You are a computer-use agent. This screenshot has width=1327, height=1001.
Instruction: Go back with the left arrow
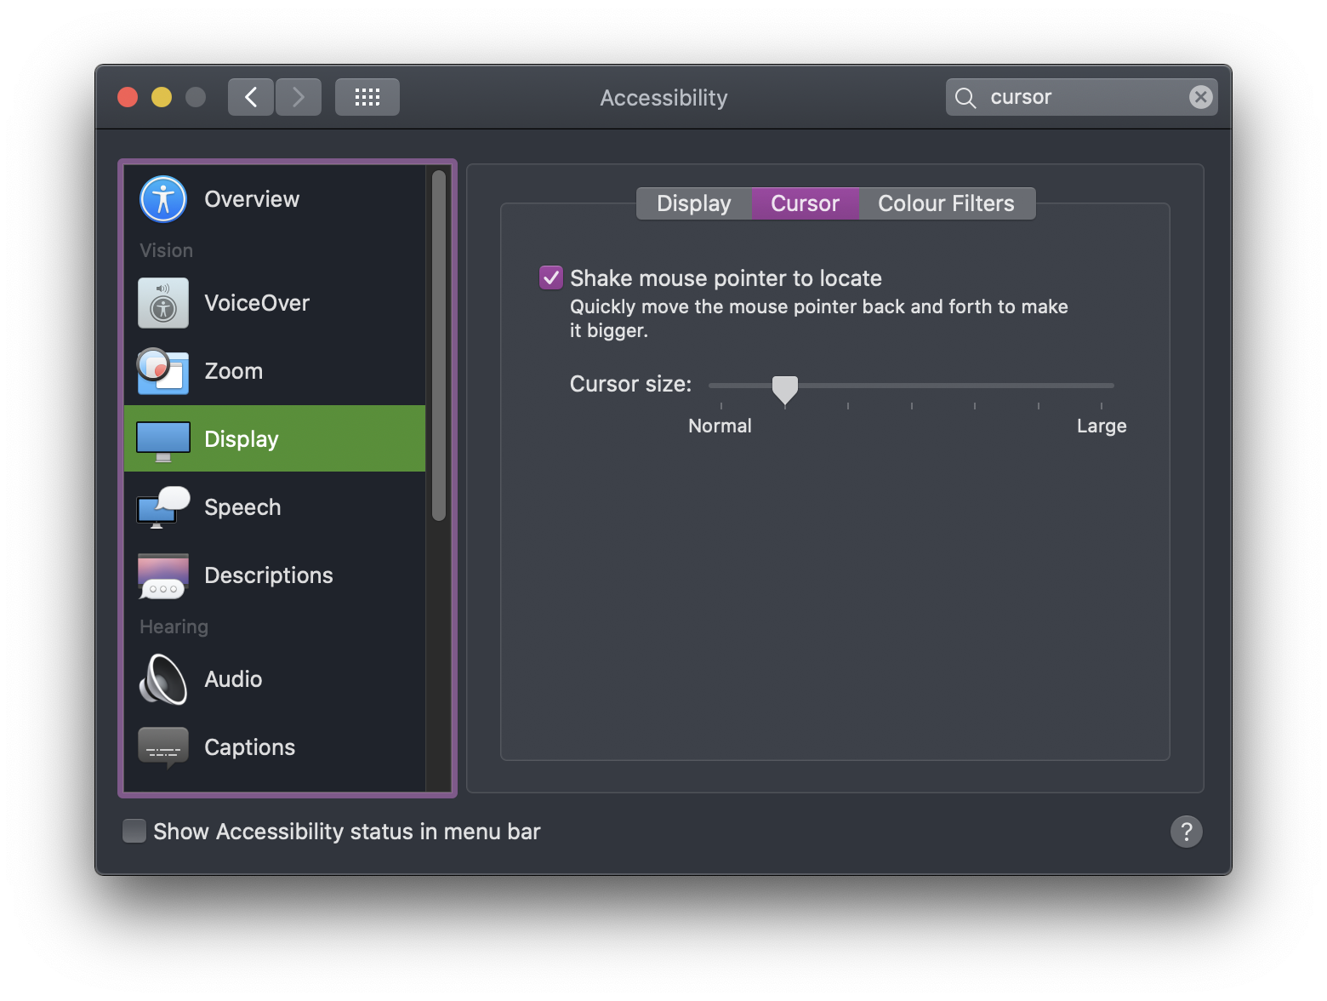click(251, 97)
